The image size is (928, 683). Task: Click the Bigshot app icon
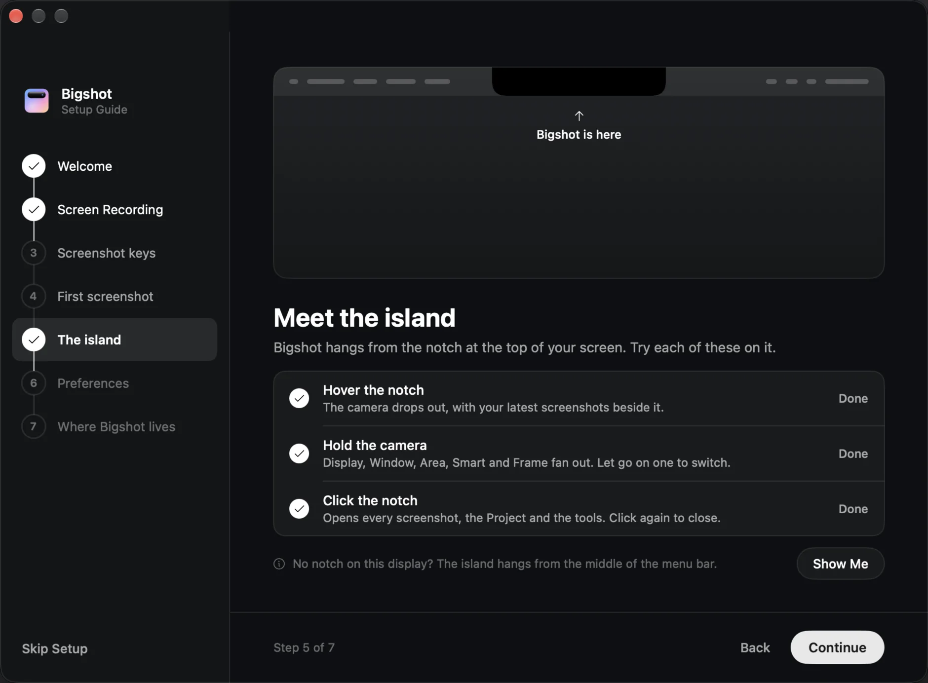pos(37,101)
